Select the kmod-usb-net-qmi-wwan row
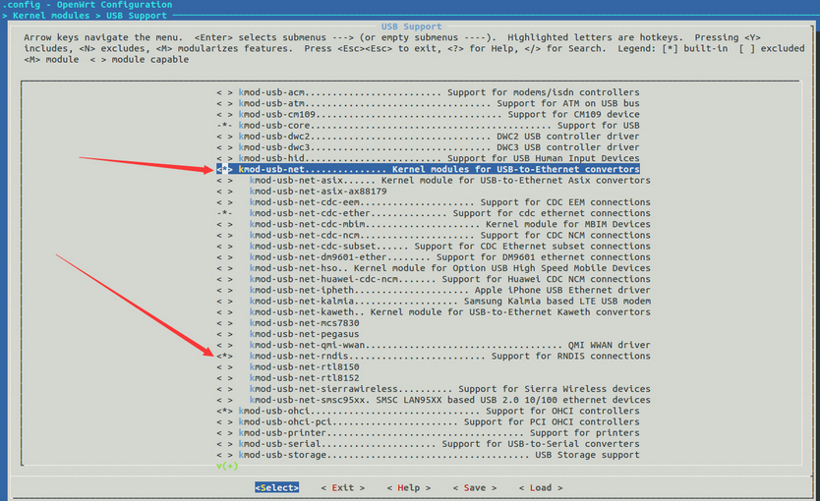Viewport: 820px width, 501px height. [434, 345]
